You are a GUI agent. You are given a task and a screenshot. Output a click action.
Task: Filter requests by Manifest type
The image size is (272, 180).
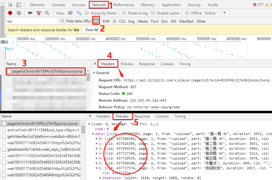186,21
